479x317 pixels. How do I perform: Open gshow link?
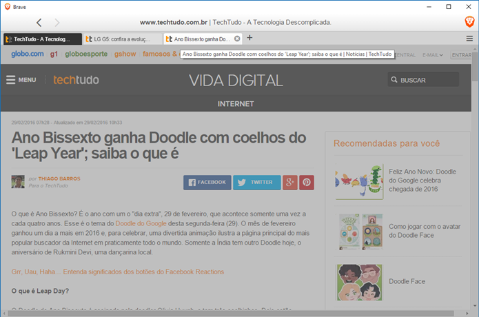coord(125,54)
